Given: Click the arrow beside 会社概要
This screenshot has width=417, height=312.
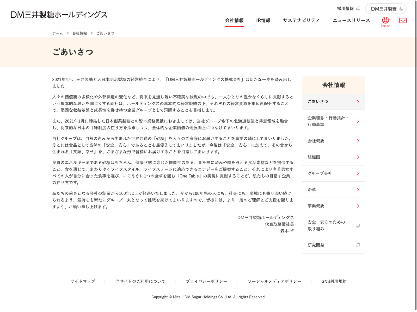Looking at the screenshot, I should [358, 141].
